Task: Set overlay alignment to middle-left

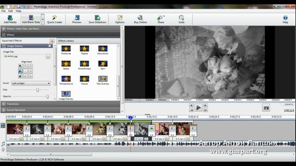Action: 20,71
